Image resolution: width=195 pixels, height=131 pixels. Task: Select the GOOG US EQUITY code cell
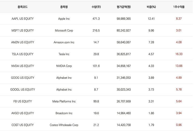click(x=23, y=78)
